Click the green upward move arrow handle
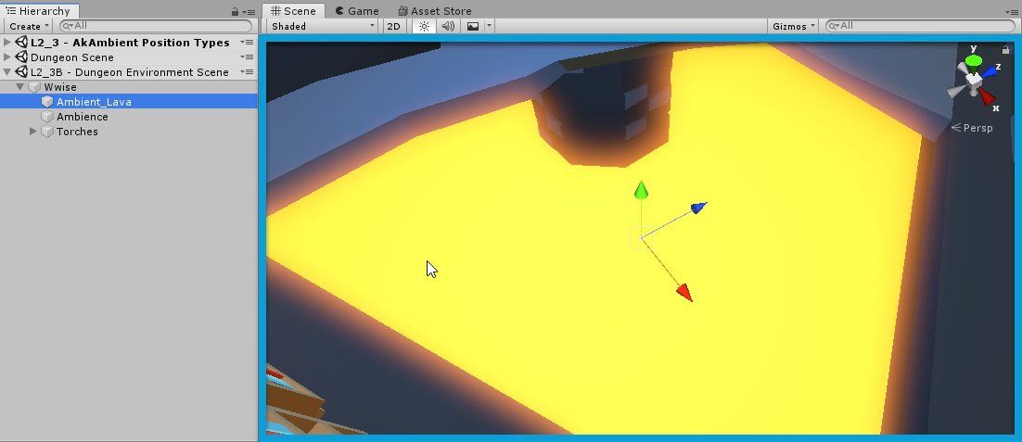The image size is (1022, 442). (640, 191)
